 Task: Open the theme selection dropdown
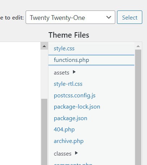tap(70, 17)
